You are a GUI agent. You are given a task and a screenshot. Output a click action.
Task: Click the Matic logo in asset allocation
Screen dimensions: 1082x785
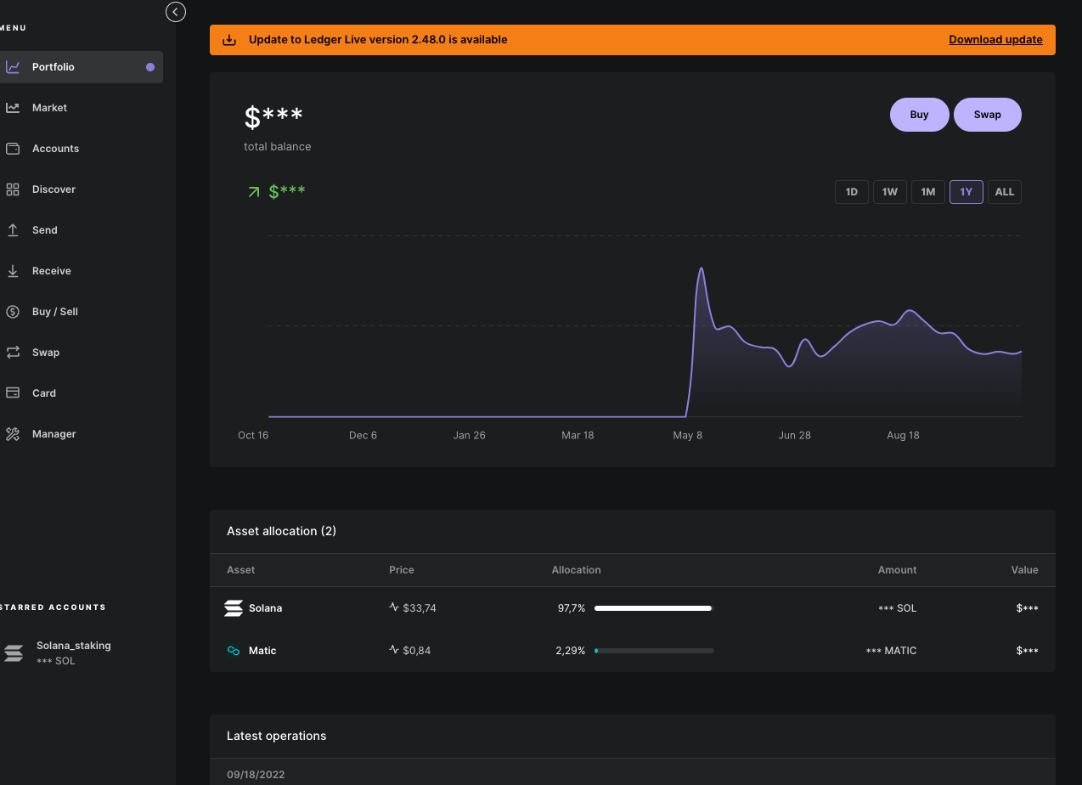[x=233, y=651]
